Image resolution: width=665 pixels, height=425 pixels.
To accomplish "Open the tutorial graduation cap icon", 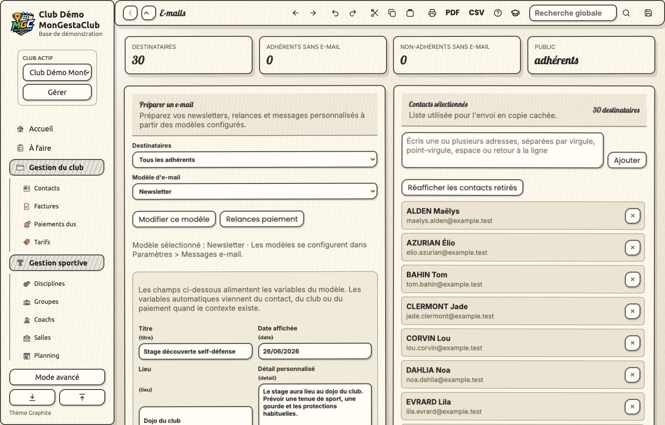I will [x=515, y=13].
